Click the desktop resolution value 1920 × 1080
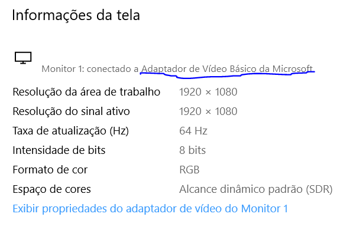 click(208, 92)
